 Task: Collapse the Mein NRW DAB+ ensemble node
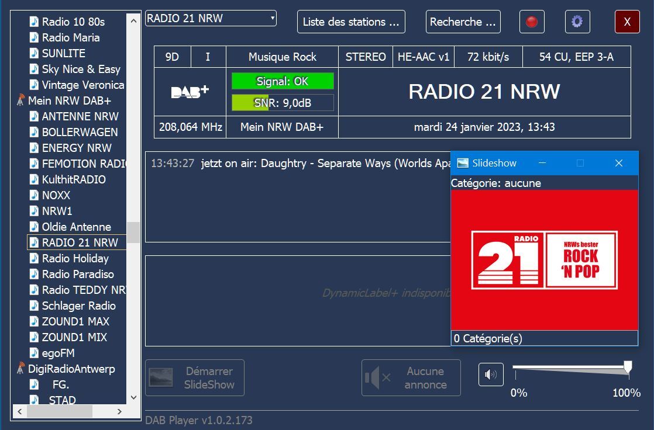click(69, 101)
